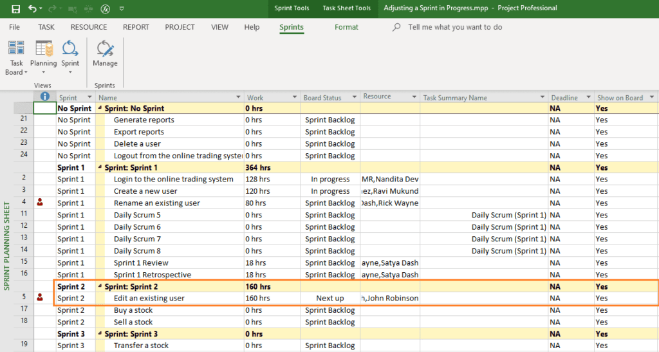Click overallocation icon on Edit an existing user row
659x352 pixels.
coord(40,297)
